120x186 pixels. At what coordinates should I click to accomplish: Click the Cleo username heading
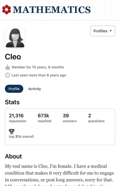13,57
